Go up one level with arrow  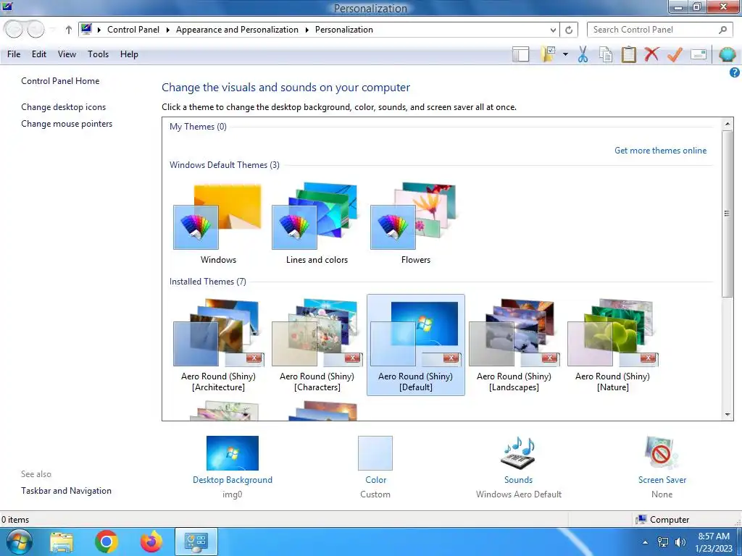coord(69,30)
